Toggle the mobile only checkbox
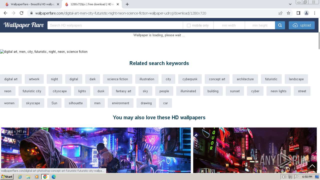Screen dimensions: 320x180 189,25
